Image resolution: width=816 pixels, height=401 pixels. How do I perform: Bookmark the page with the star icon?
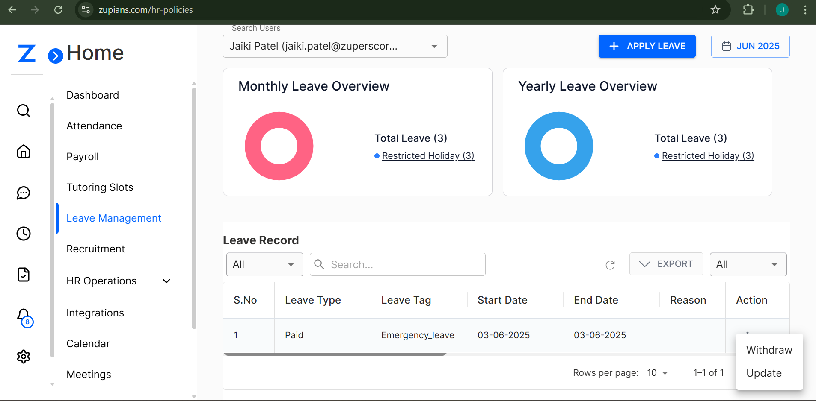[716, 10]
